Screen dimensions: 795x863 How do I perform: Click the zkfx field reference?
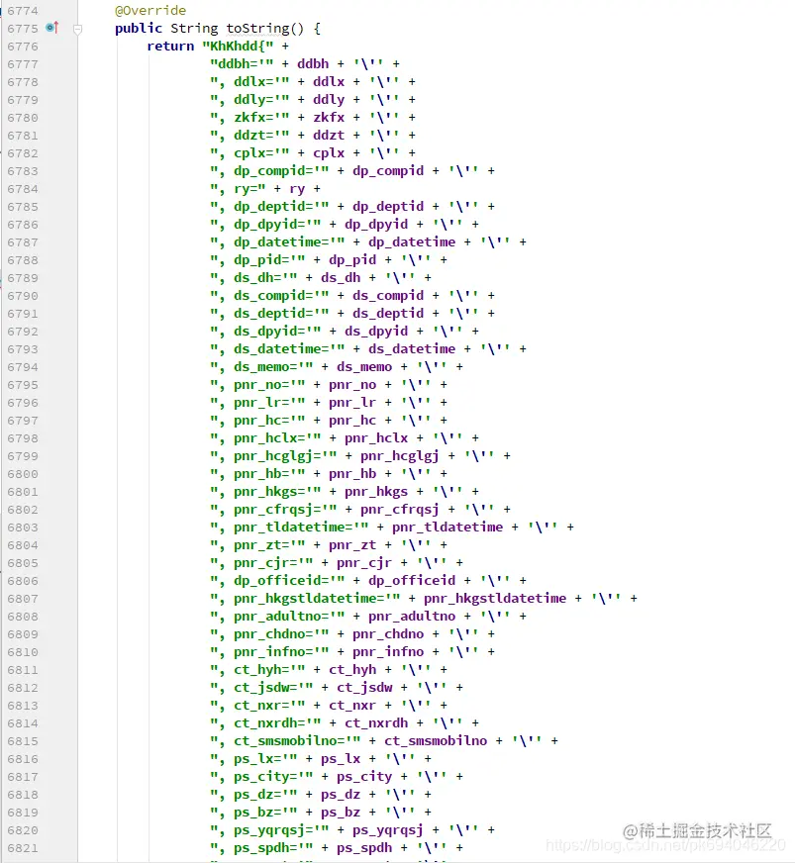329,117
